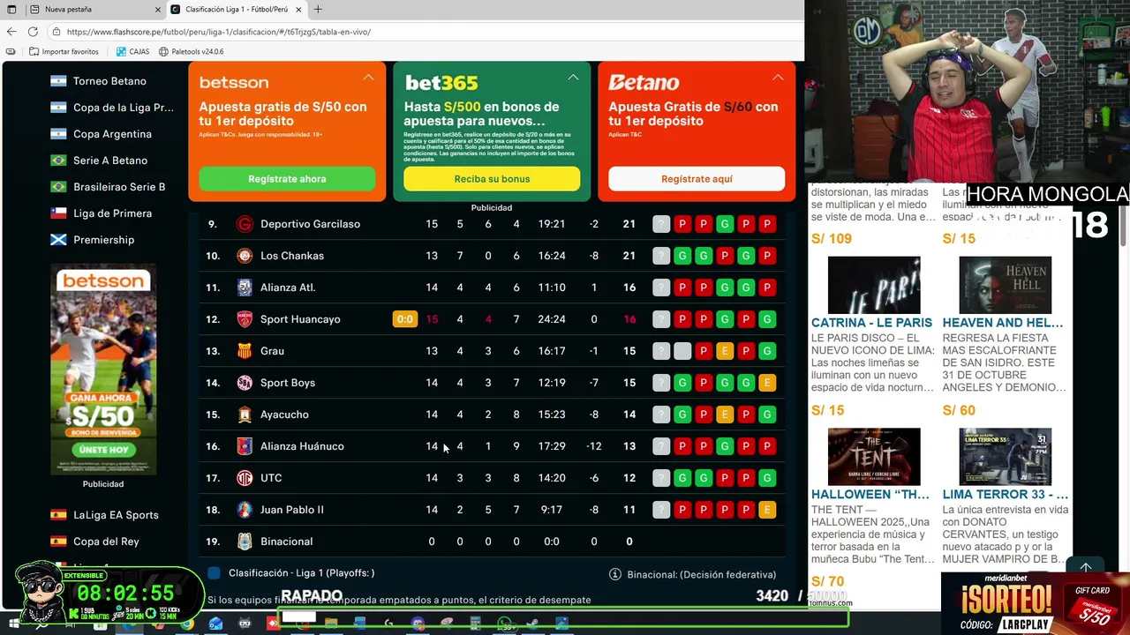
Task: Select the Clasificación Liga 1 - Fútbol/Perú tab
Action: (237, 10)
